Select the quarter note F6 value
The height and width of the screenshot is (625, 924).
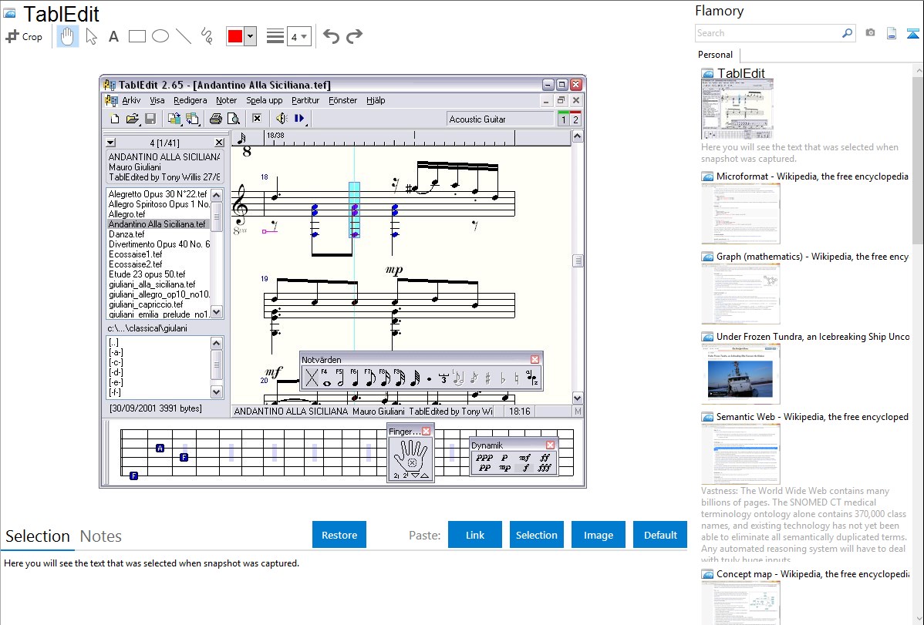pyautogui.click(x=356, y=378)
